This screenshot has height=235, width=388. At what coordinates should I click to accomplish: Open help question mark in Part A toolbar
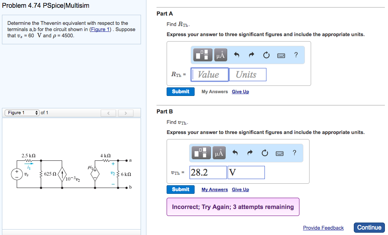tap(296, 55)
